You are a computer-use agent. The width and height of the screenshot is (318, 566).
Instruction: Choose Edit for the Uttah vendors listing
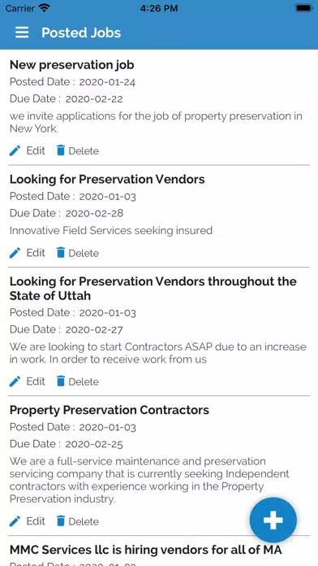[x=36, y=381]
